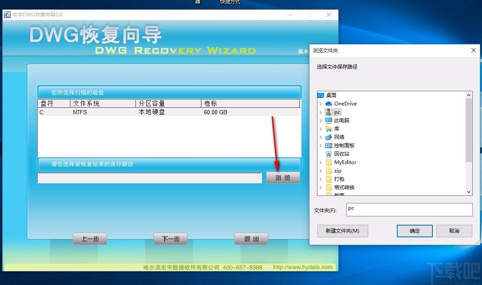
Task: Close the DWG恢复向导 window
Action: tap(329, 15)
